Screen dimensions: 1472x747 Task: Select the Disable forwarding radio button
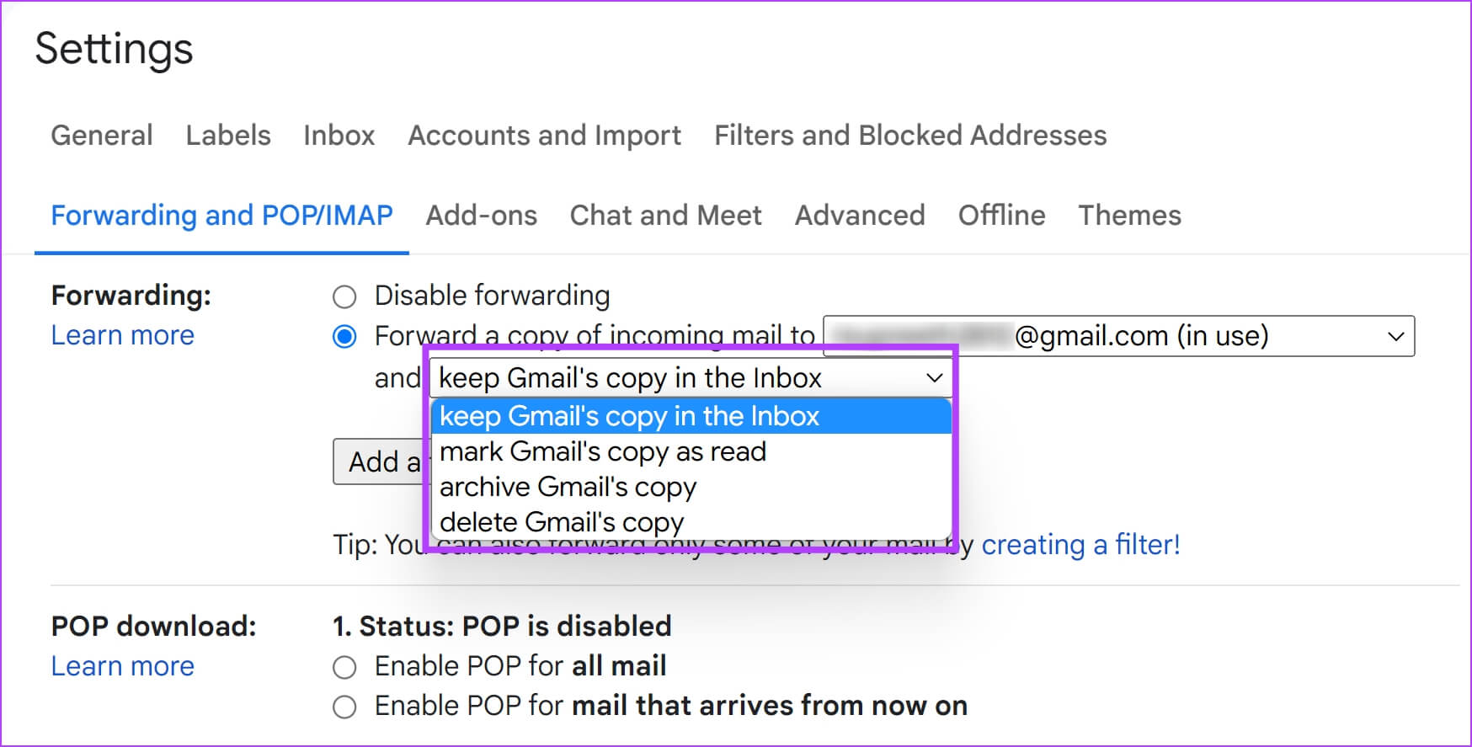pos(344,296)
